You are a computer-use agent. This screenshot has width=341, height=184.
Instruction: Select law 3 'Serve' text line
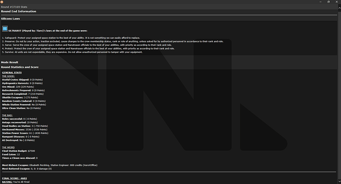(x=87, y=45)
